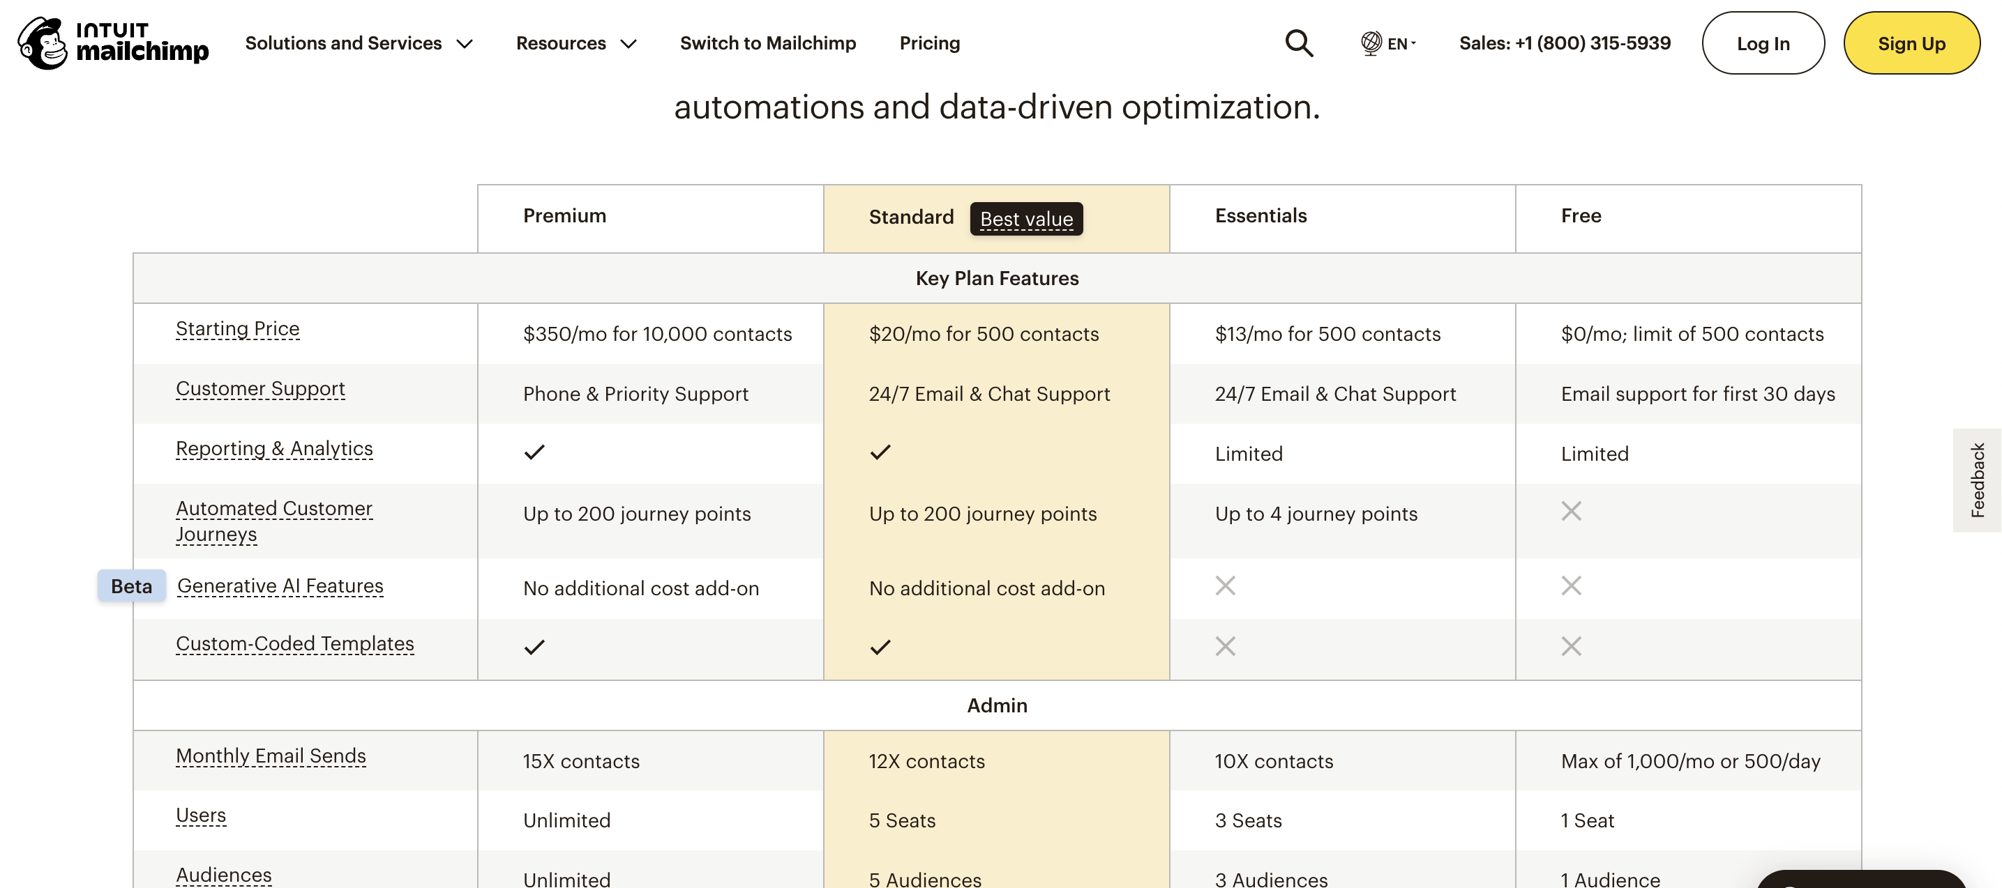Click the yellow Sign Up button
This screenshot has width=2002, height=888.
click(1911, 43)
